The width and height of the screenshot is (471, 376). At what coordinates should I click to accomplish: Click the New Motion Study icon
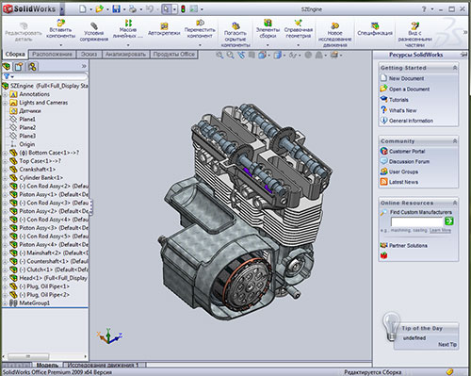(334, 25)
